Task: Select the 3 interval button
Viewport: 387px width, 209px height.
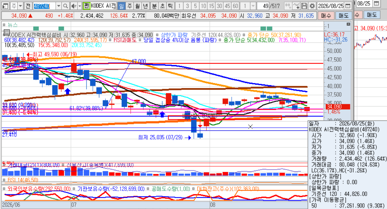Action: 187,6
